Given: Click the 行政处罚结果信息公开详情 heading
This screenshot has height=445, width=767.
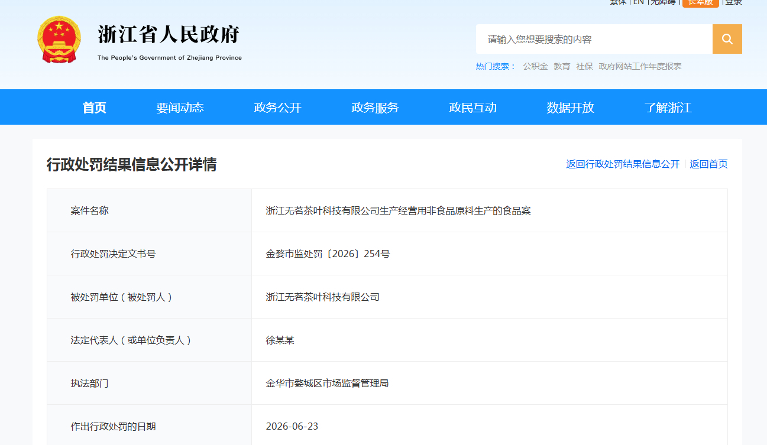Looking at the screenshot, I should tap(132, 164).
